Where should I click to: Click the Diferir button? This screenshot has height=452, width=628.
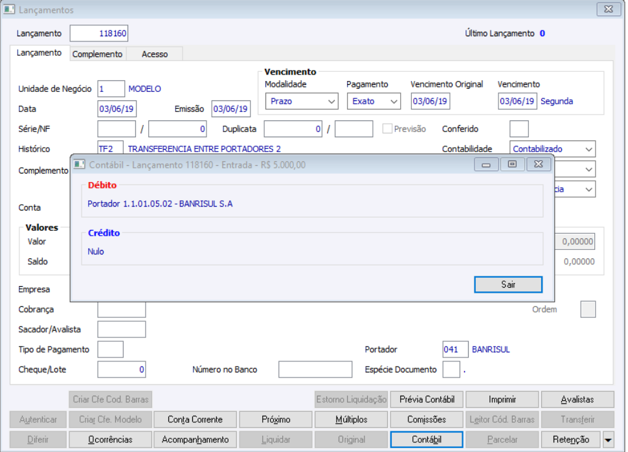pos(38,440)
